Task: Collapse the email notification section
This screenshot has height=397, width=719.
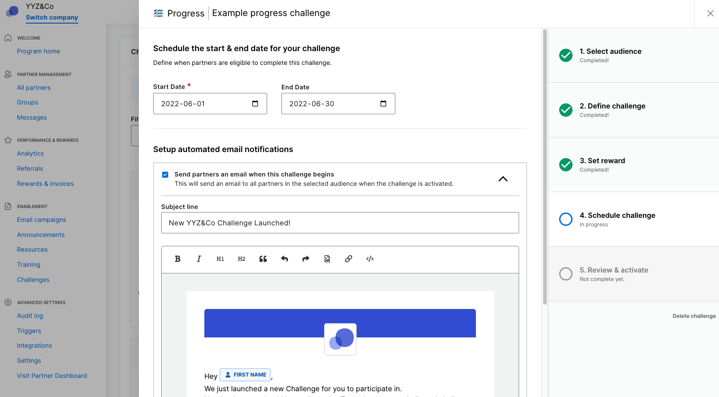Action: coord(503,179)
